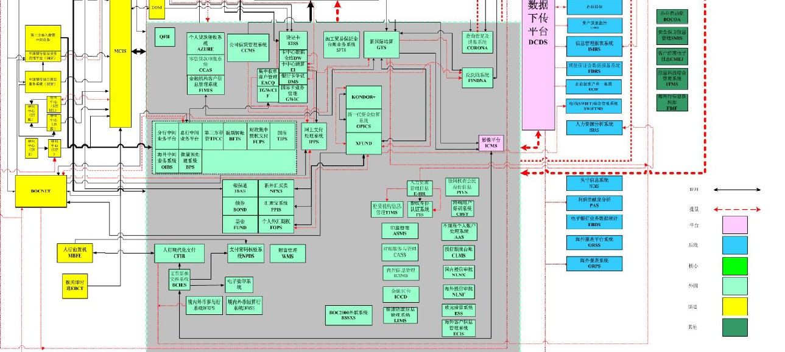
Task: Click the BPS batch system box
Action: [x=190, y=162]
